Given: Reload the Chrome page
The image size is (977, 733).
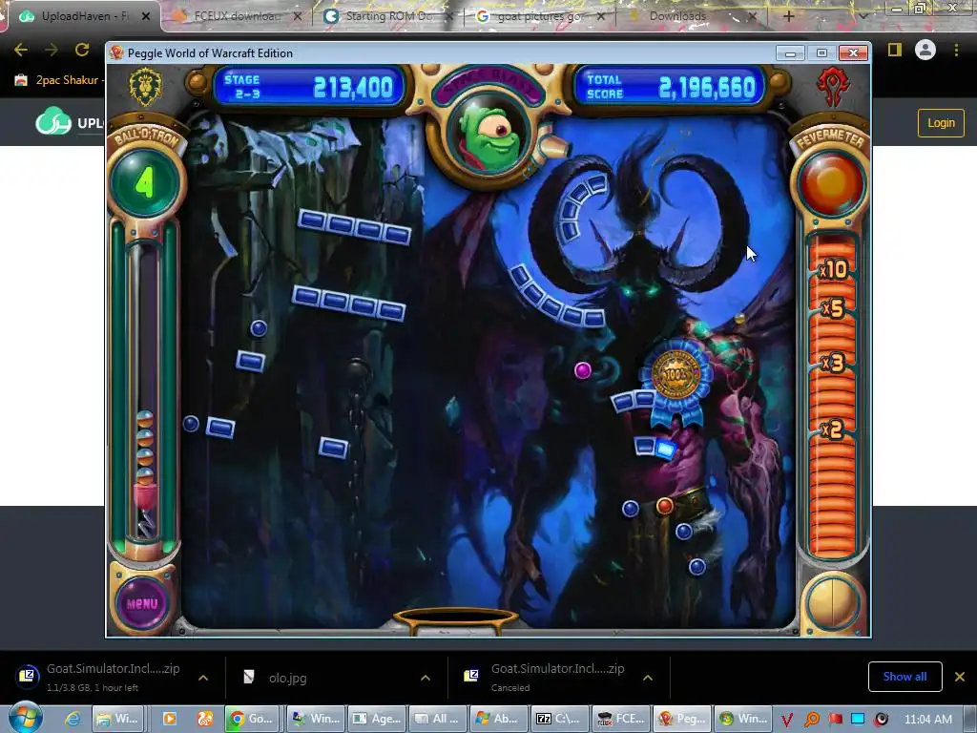Looking at the screenshot, I should point(82,50).
